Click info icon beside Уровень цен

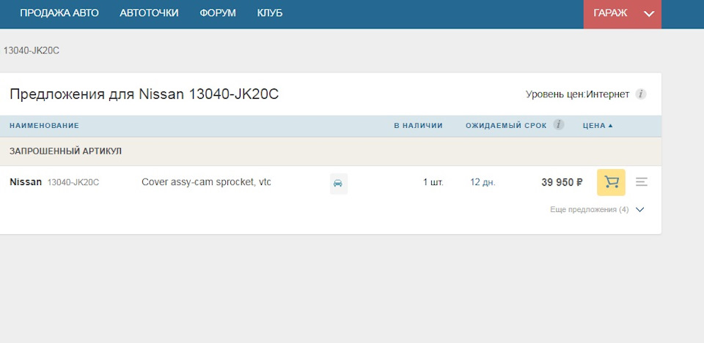tap(641, 94)
